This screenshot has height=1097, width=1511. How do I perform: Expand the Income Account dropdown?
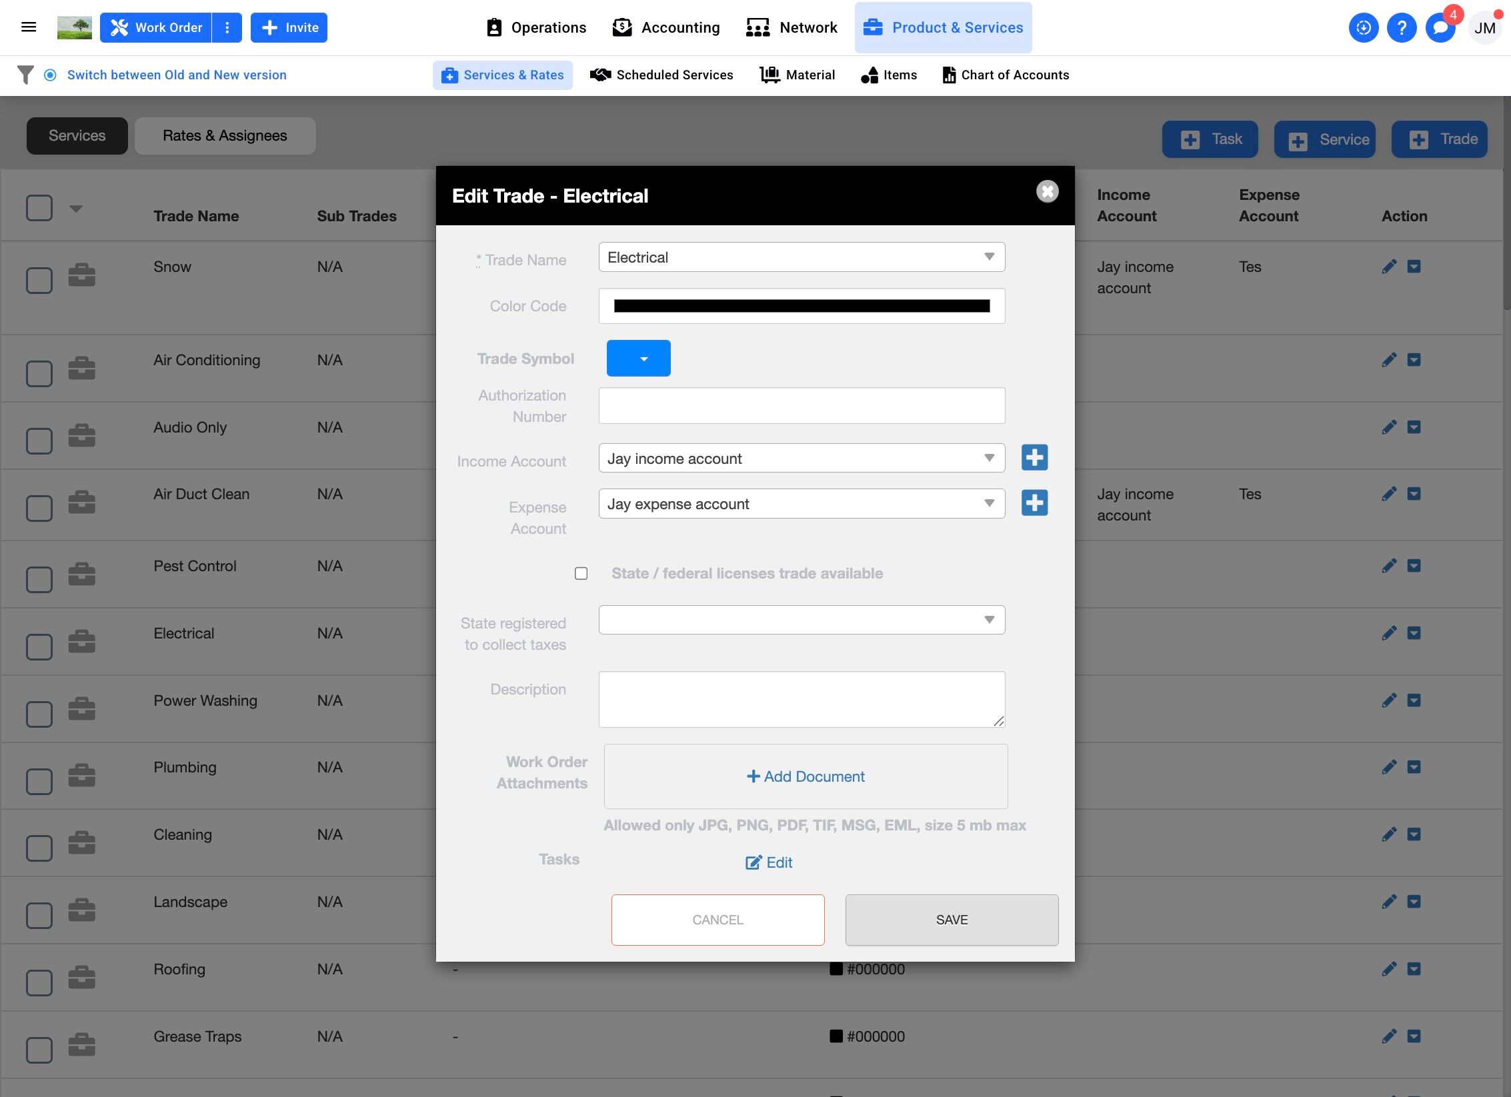(x=802, y=459)
